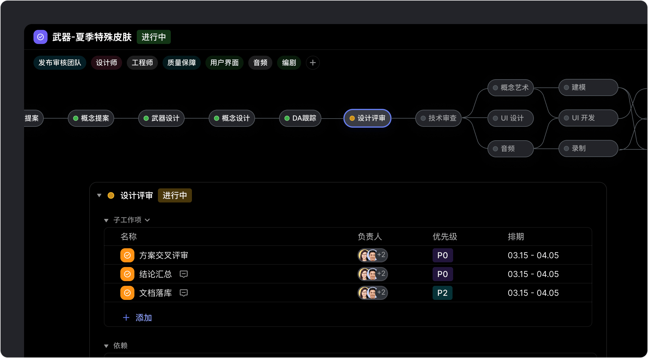Select the 技术审查 workflow node
This screenshot has height=358, width=648.
pos(438,118)
